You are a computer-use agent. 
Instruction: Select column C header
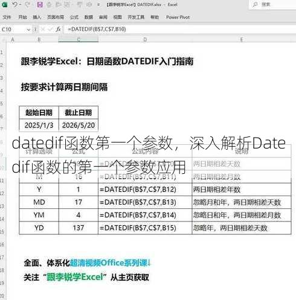pos(79,40)
